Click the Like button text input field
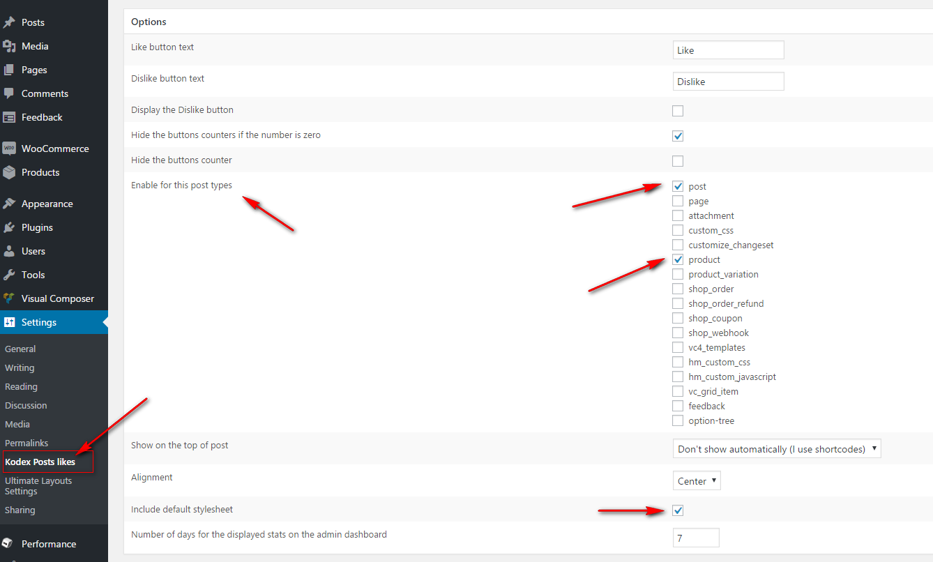The height and width of the screenshot is (562, 933). coord(728,50)
